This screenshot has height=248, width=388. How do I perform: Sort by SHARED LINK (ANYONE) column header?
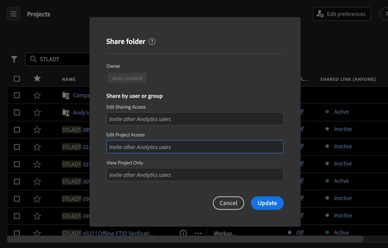point(348,79)
